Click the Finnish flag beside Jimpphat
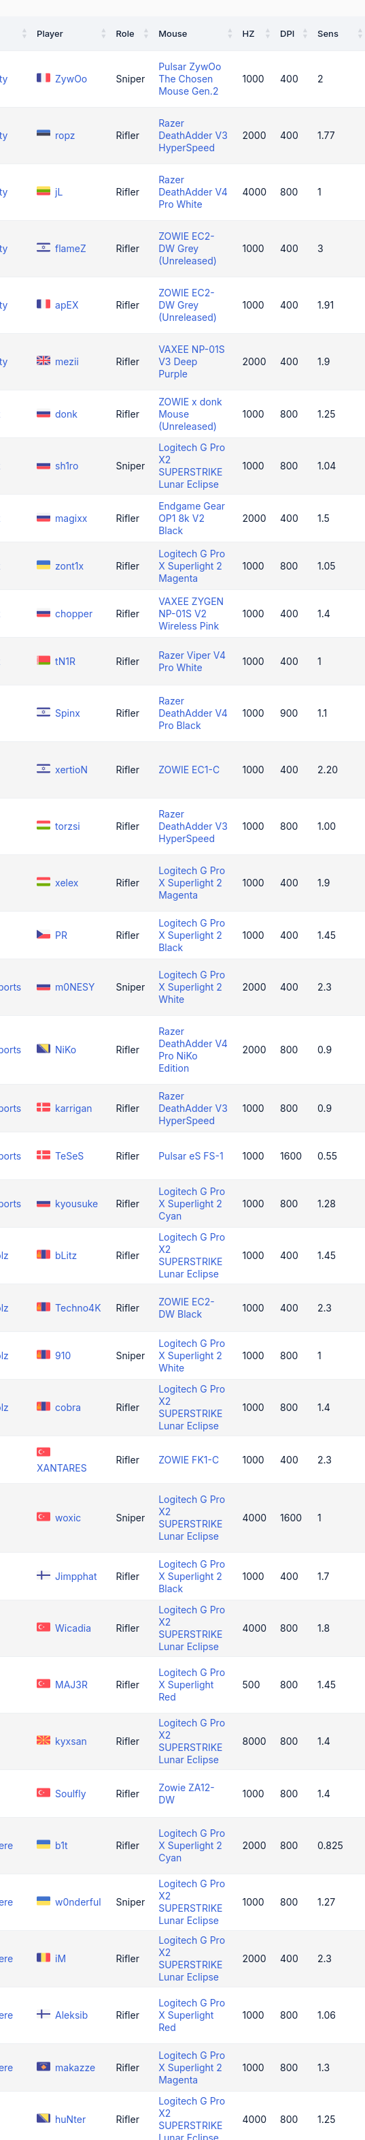This screenshot has height=2140, width=365. click(43, 1575)
